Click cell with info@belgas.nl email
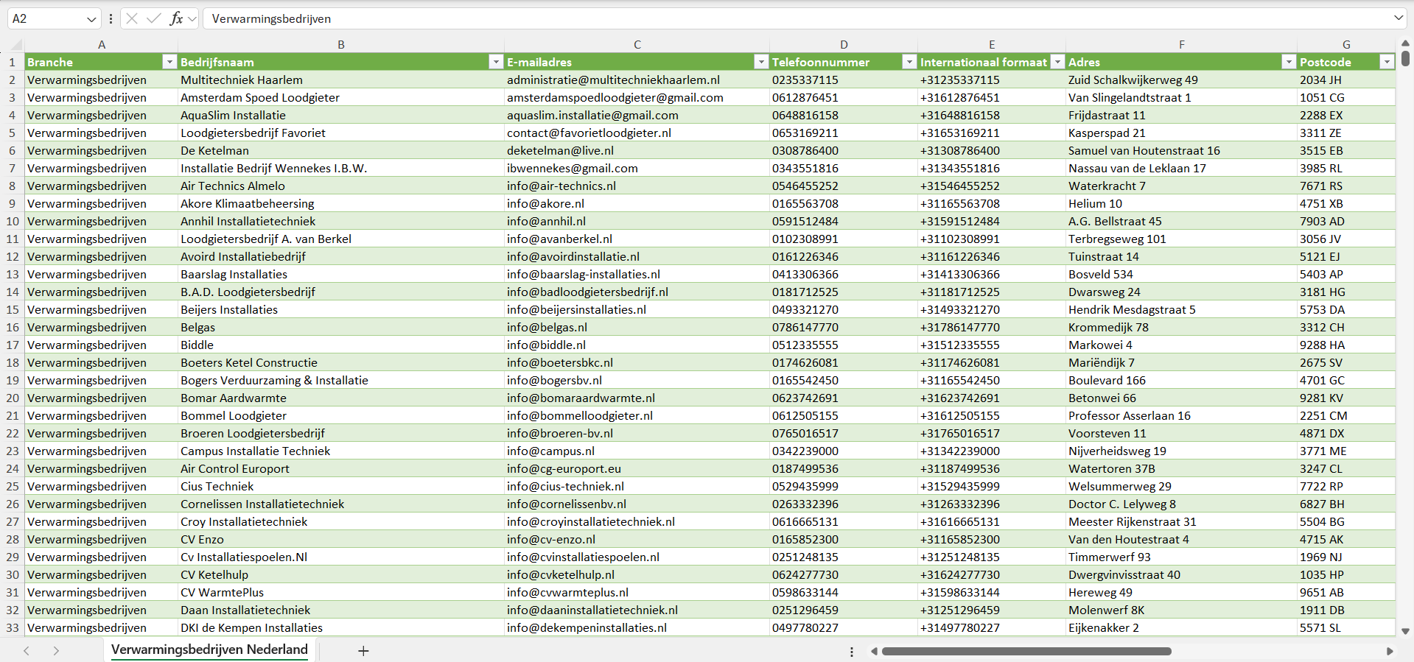Viewport: 1414px width, 662px height. point(547,328)
